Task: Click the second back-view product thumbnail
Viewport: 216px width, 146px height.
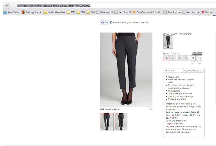Action: coord(121,122)
